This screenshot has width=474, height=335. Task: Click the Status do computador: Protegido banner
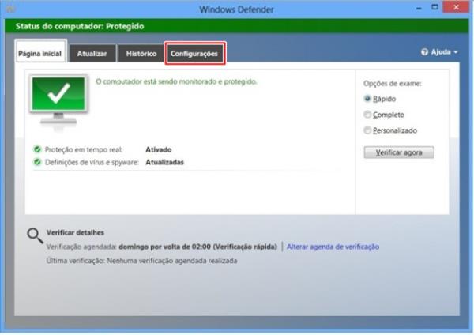tap(237, 26)
